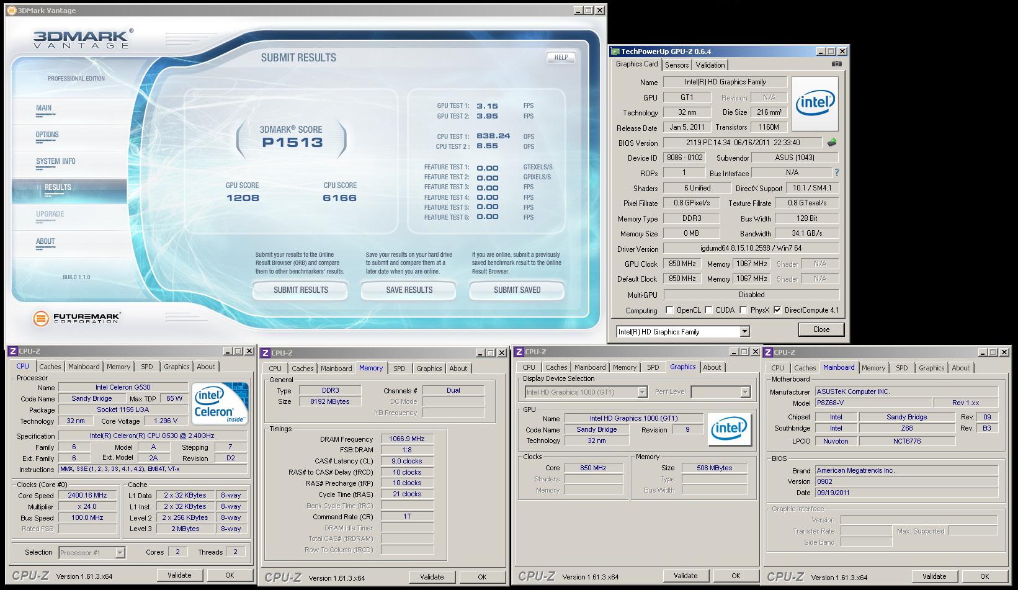Click the SUBMIT SAVED button

point(517,290)
